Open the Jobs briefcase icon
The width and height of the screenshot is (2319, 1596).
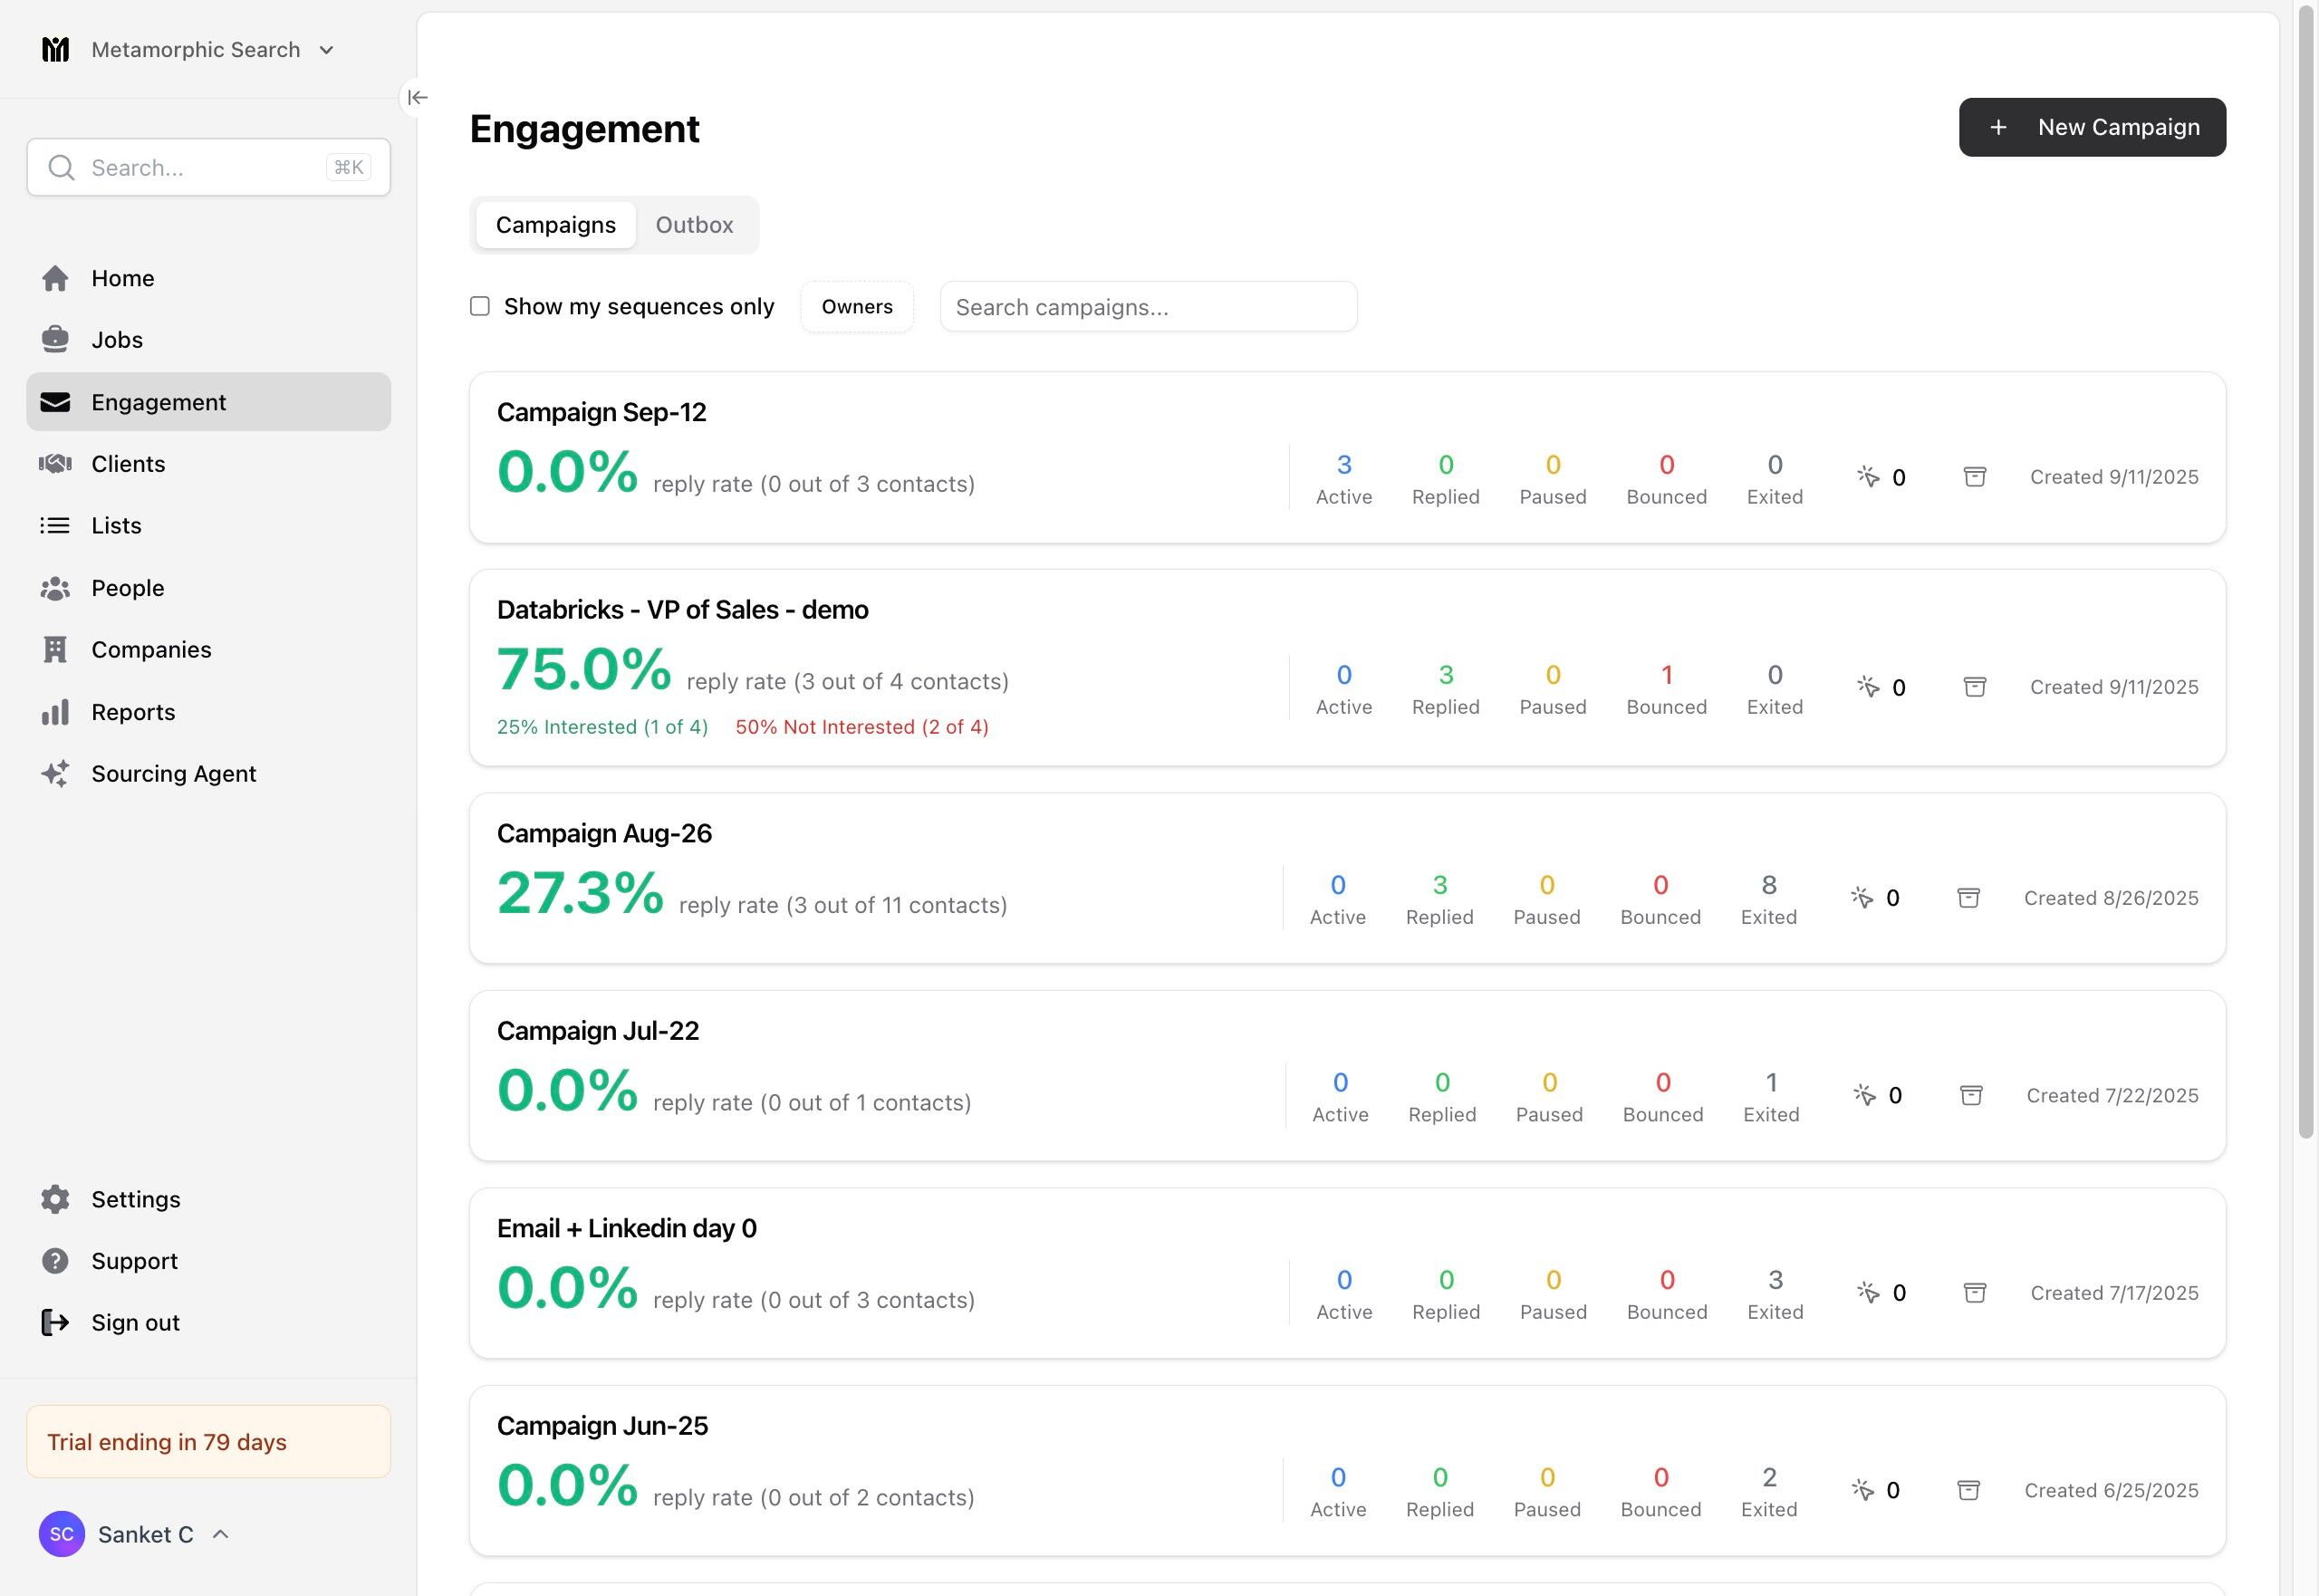tap(55, 340)
